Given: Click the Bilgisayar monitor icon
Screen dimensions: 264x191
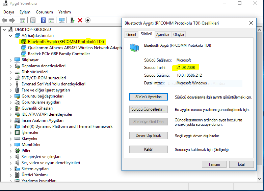Looking at the screenshot, I should click(17, 60).
